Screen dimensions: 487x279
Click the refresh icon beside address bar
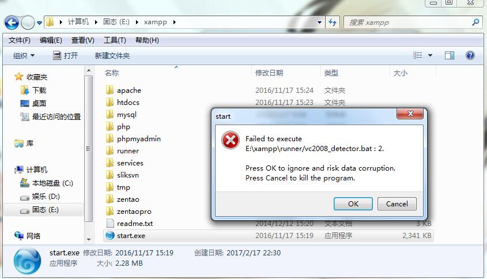(x=333, y=22)
